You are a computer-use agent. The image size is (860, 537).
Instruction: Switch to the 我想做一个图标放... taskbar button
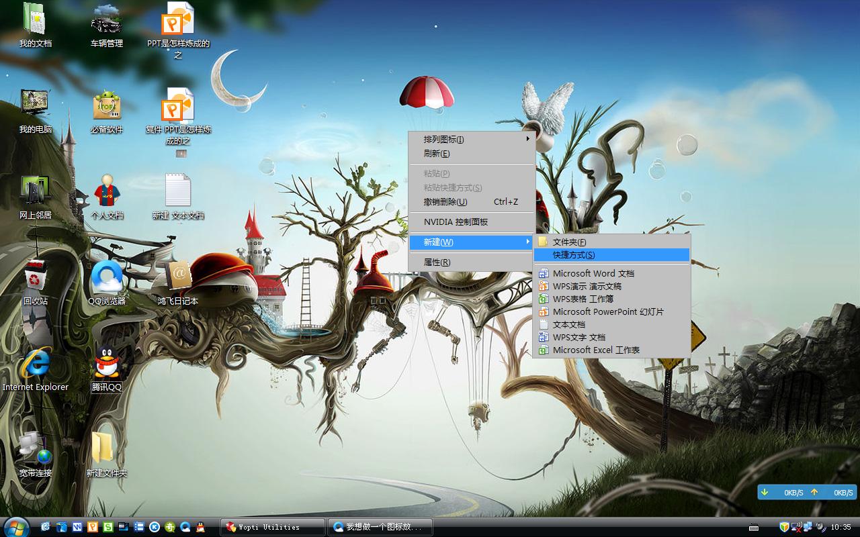click(380, 527)
